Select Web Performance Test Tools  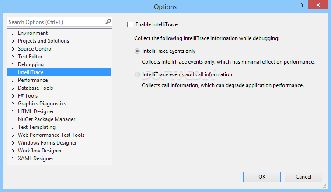click(x=51, y=135)
